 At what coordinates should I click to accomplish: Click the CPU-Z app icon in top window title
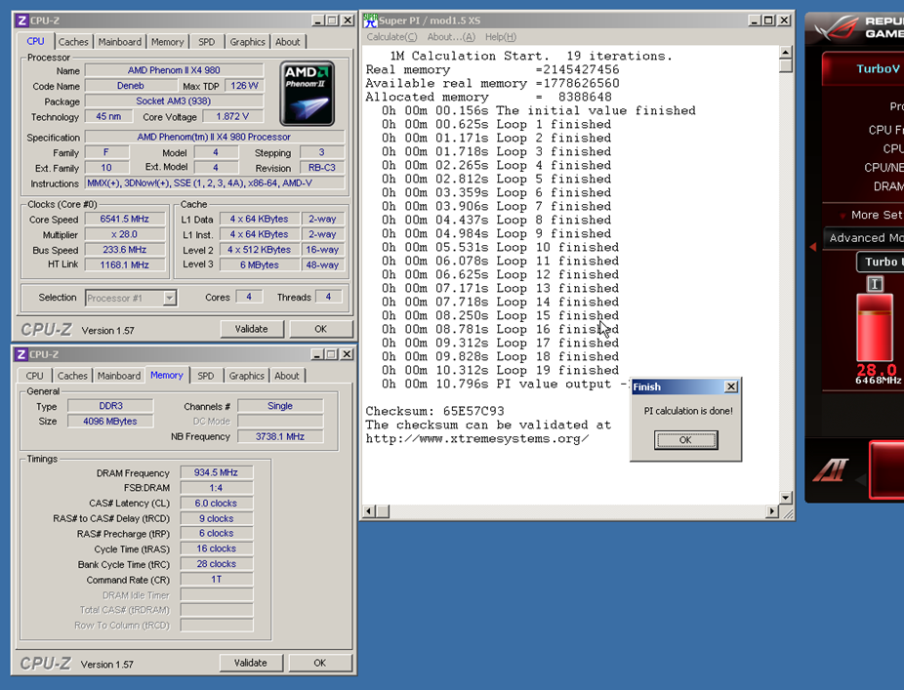click(21, 20)
